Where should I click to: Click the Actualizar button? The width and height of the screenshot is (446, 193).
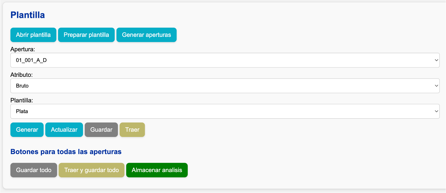64,130
